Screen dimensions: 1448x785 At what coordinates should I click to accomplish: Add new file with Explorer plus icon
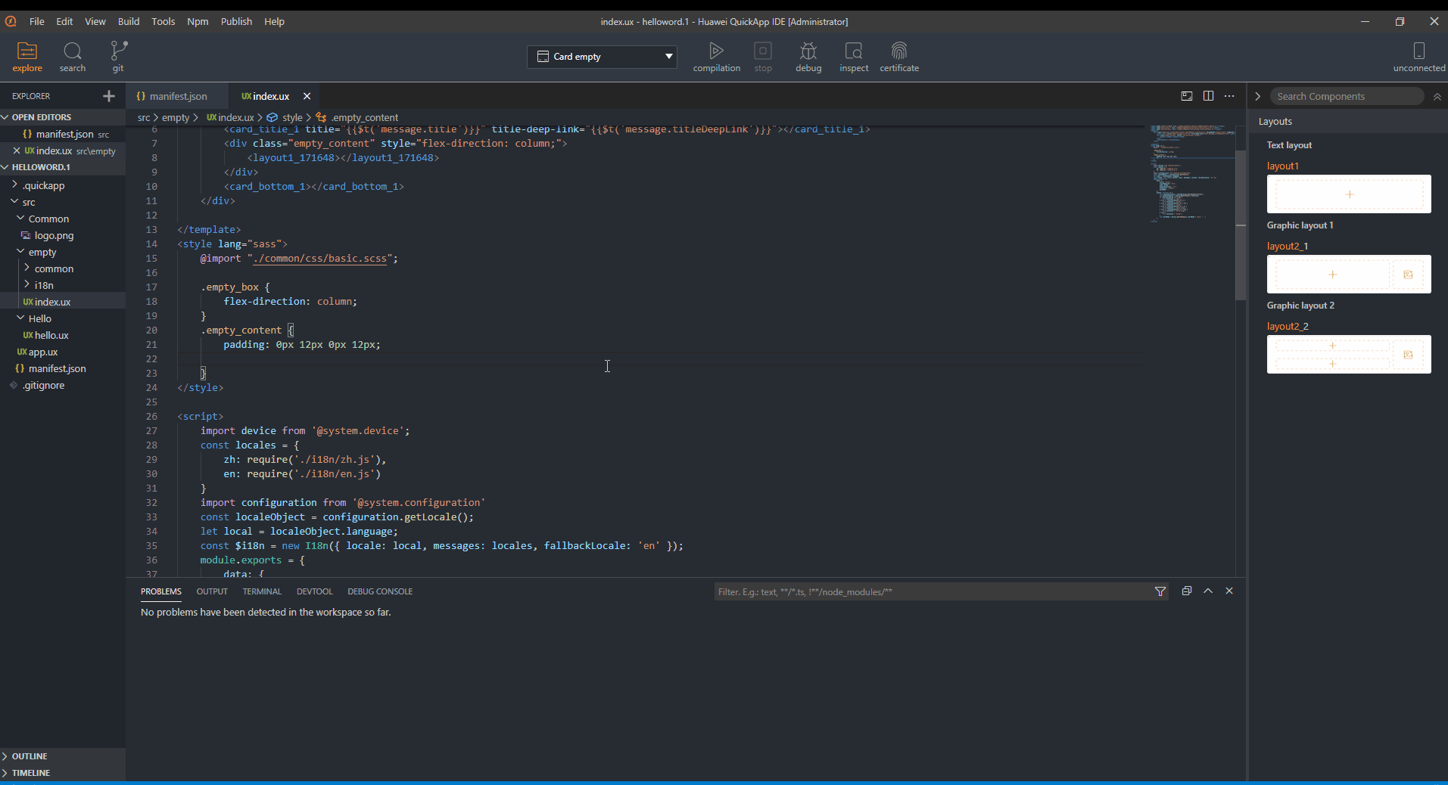point(109,96)
